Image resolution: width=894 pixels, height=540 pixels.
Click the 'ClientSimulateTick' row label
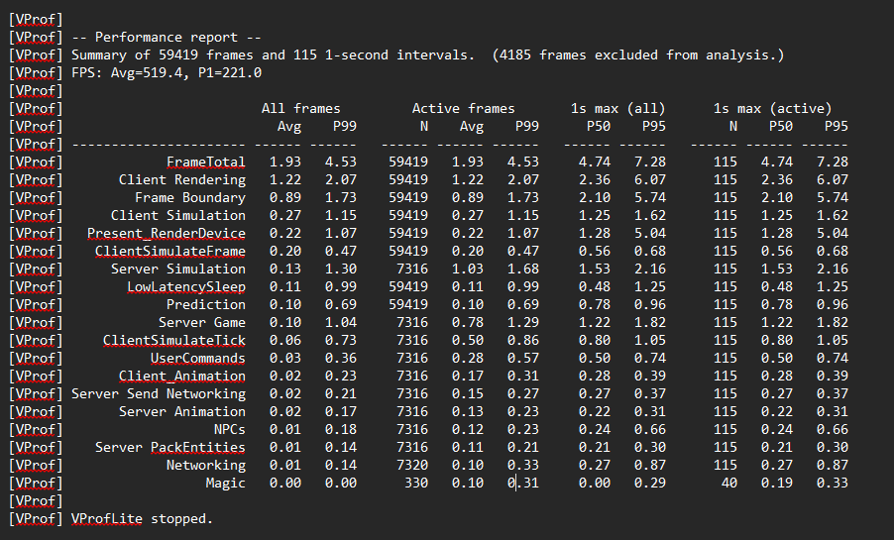[x=173, y=341]
